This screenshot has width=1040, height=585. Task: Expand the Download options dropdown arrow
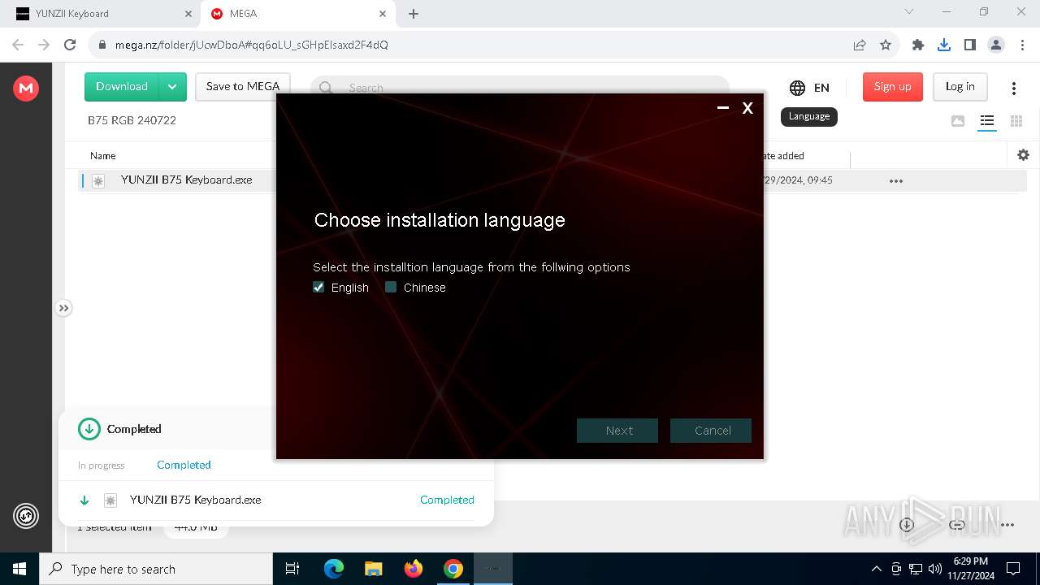[x=172, y=87]
